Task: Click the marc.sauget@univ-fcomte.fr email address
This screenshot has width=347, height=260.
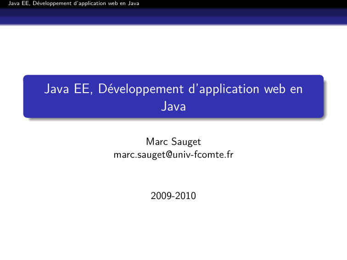Action: 173,155
